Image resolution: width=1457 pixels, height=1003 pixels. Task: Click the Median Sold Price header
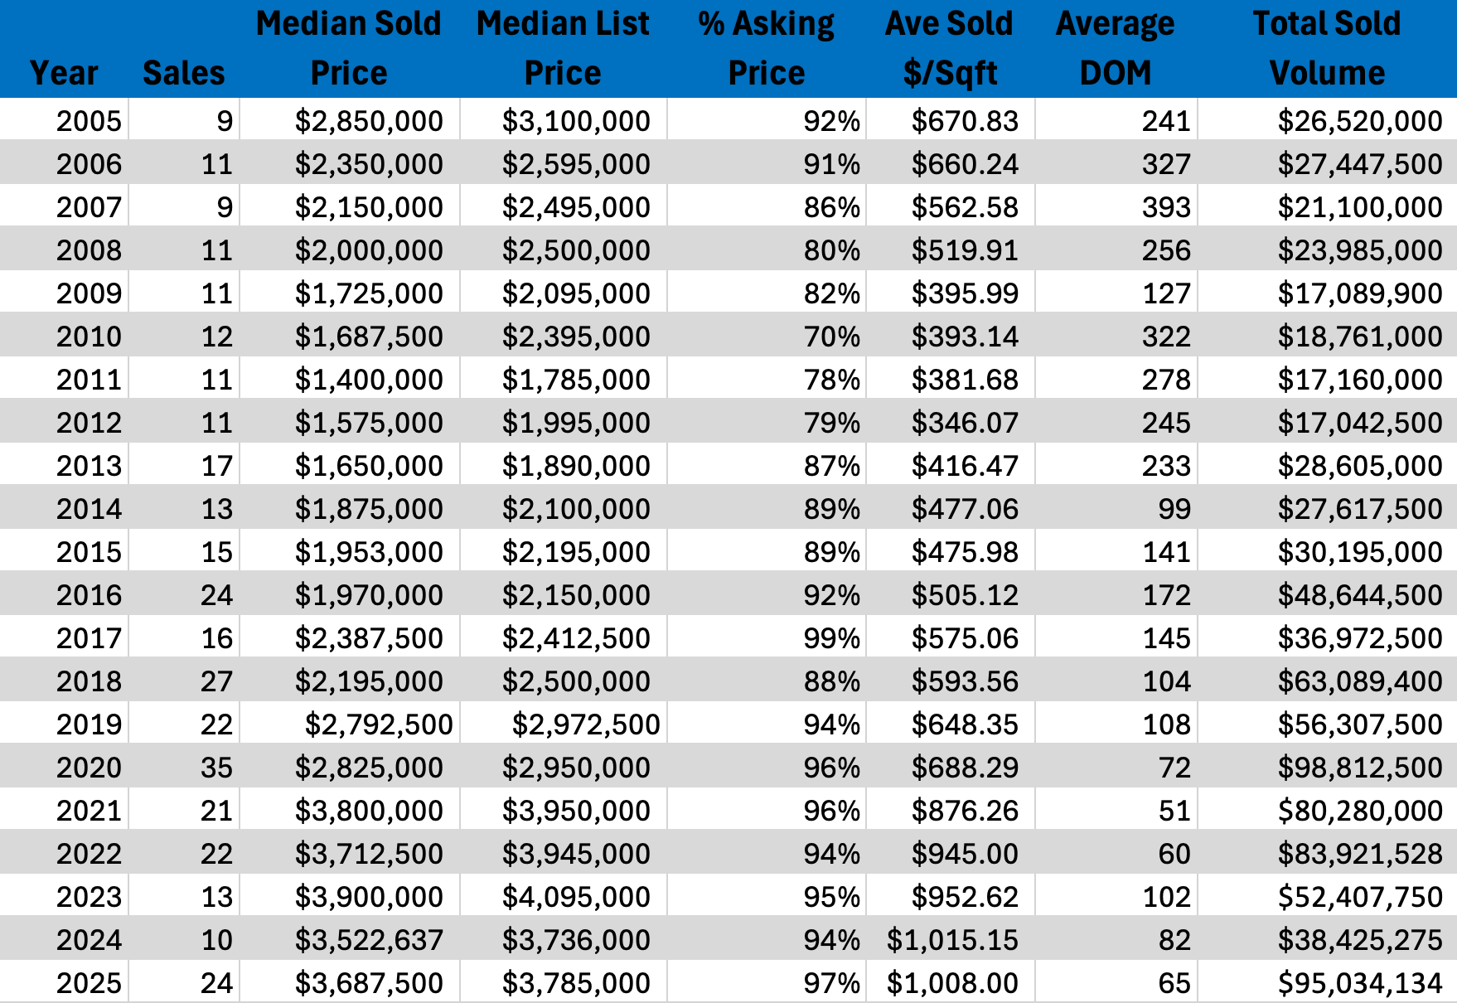pos(349,48)
